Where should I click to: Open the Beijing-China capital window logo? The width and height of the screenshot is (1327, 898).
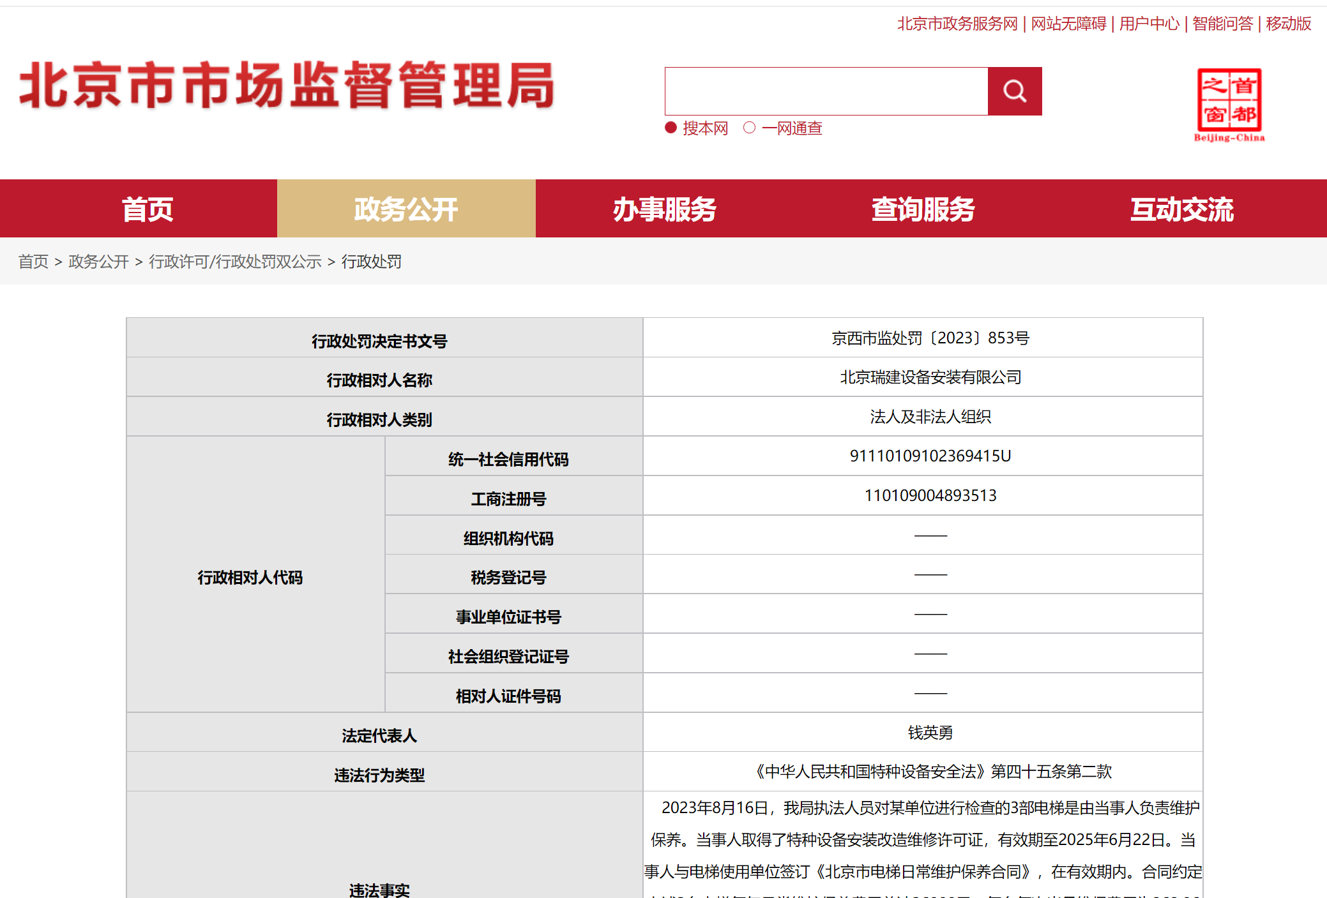[1229, 105]
